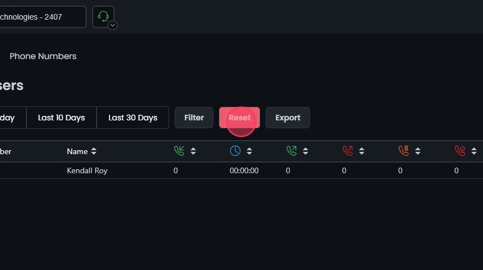Toggle sort arrows beside orange hourglass icon

click(x=418, y=151)
